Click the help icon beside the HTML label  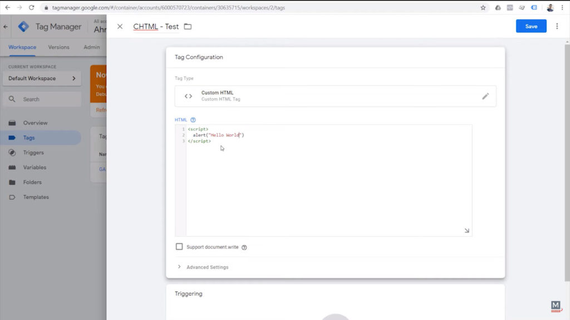[193, 120]
